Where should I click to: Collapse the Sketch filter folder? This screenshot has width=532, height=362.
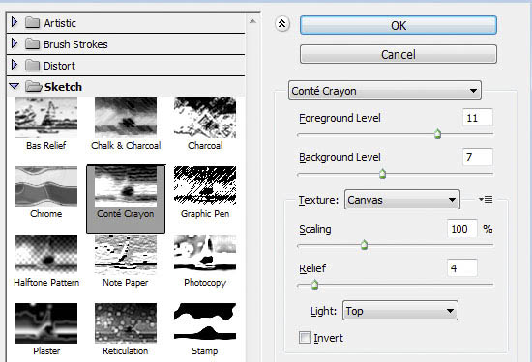[15, 86]
